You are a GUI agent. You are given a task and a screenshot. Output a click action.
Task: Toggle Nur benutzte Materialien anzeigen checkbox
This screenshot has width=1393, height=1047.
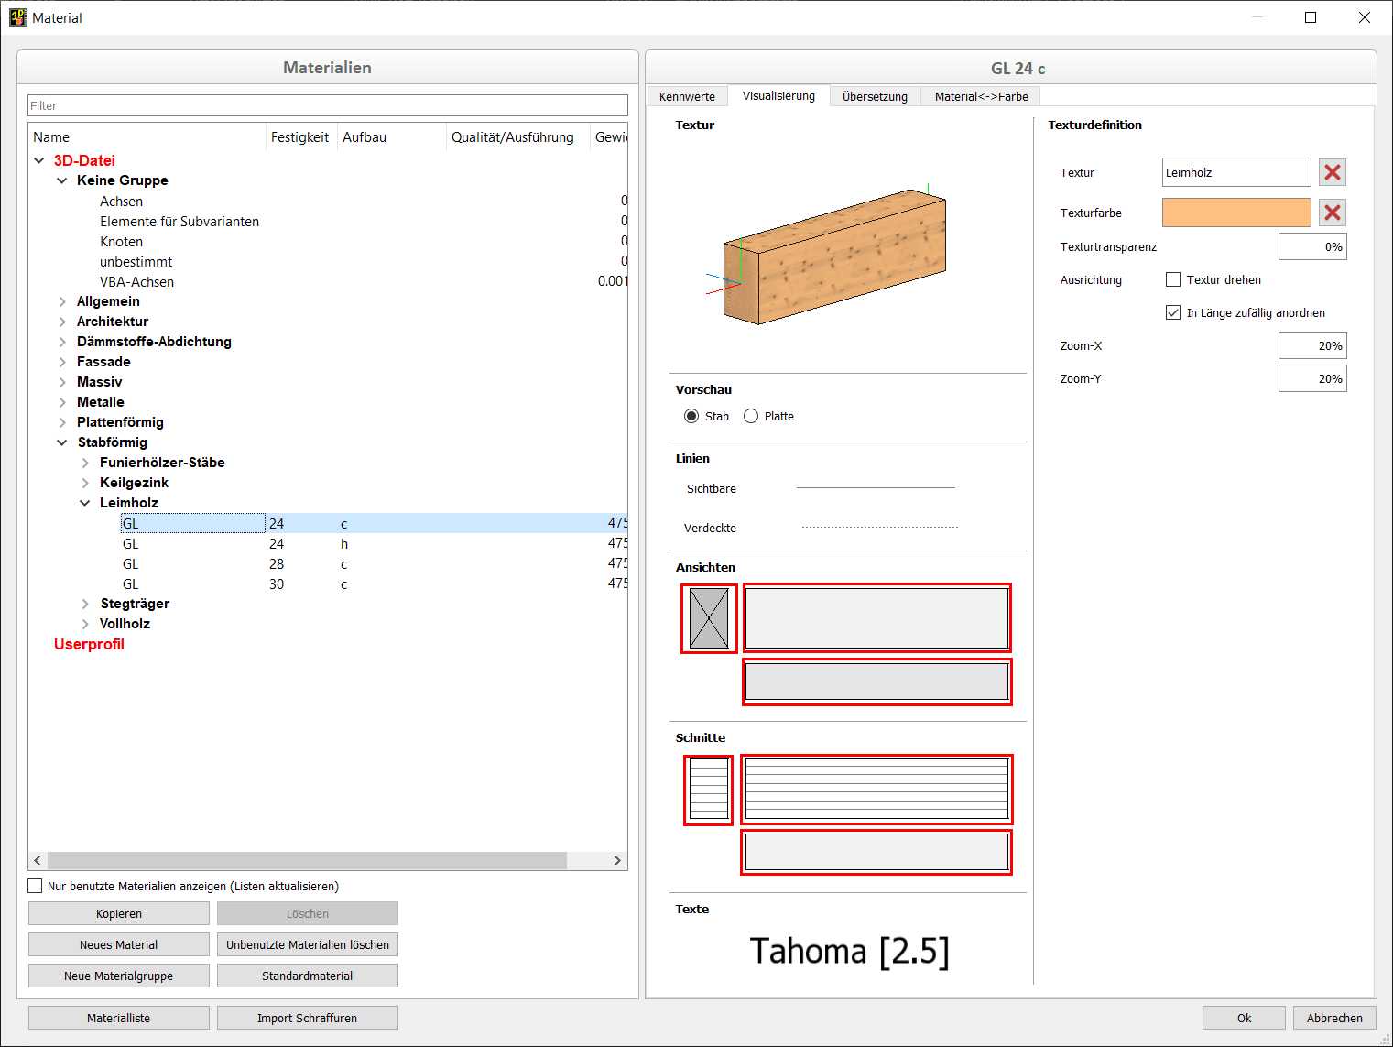click(x=36, y=886)
